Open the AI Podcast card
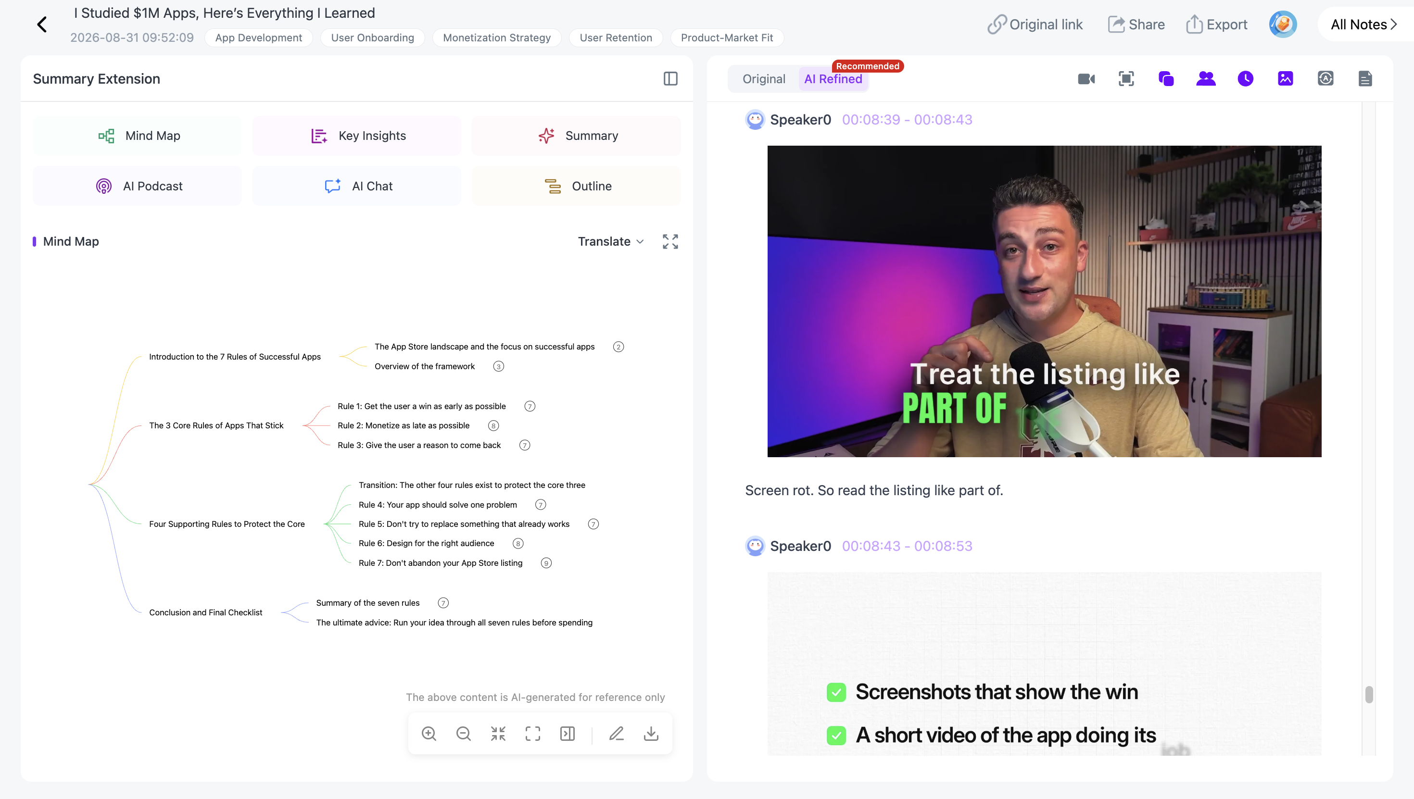This screenshot has width=1414, height=799. tap(137, 186)
